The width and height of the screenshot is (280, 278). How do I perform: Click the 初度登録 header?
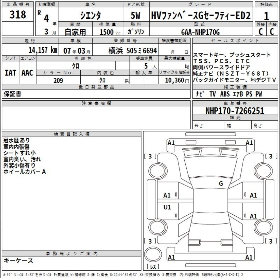tap(47, 5)
